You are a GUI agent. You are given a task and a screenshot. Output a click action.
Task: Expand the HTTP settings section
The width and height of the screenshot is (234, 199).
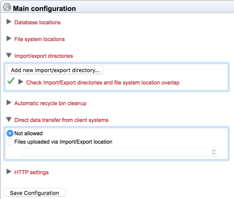tap(9, 172)
